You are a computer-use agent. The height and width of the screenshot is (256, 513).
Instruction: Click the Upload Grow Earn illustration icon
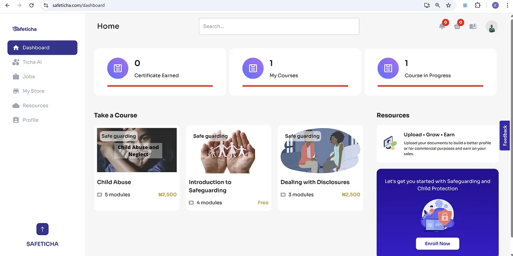pyautogui.click(x=390, y=143)
